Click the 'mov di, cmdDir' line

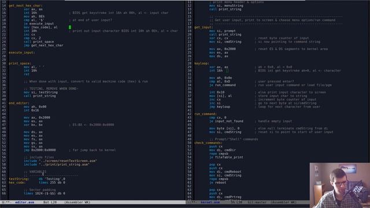tap(222, 150)
